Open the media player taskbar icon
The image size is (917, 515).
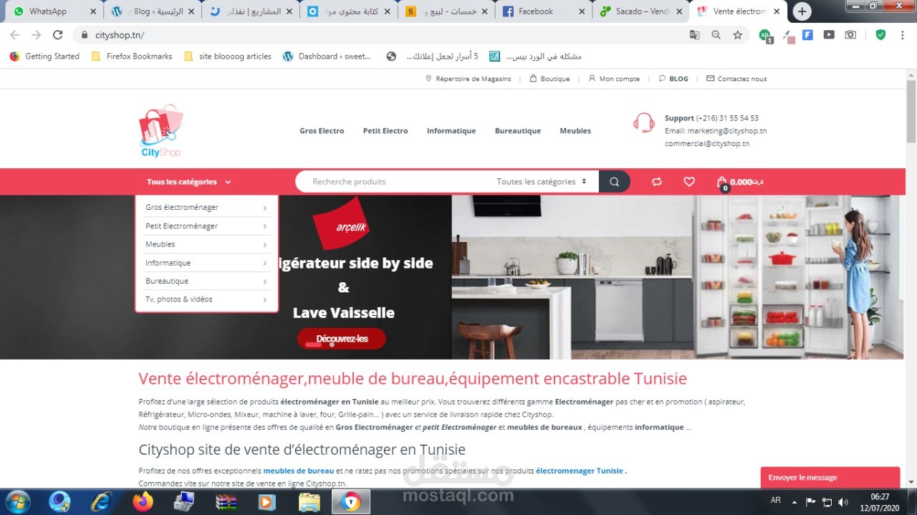coord(267,501)
